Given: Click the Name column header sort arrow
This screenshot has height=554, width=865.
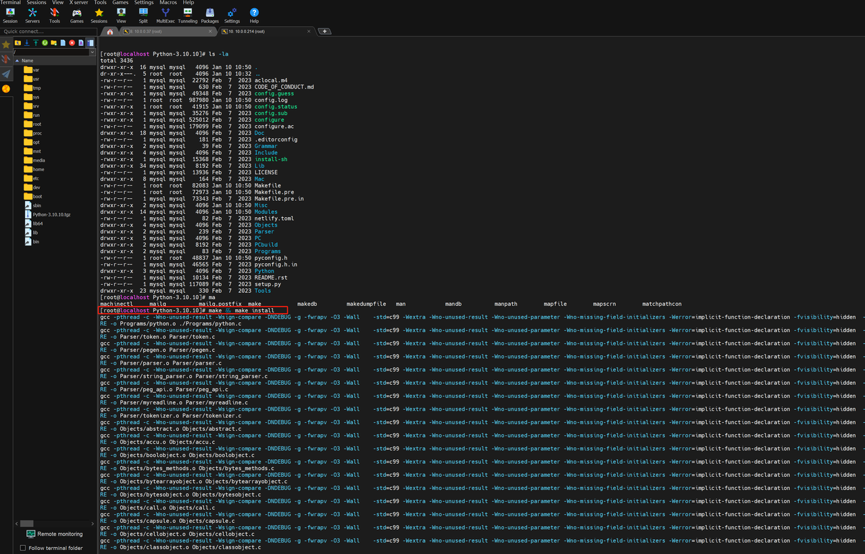Looking at the screenshot, I should click(x=18, y=61).
